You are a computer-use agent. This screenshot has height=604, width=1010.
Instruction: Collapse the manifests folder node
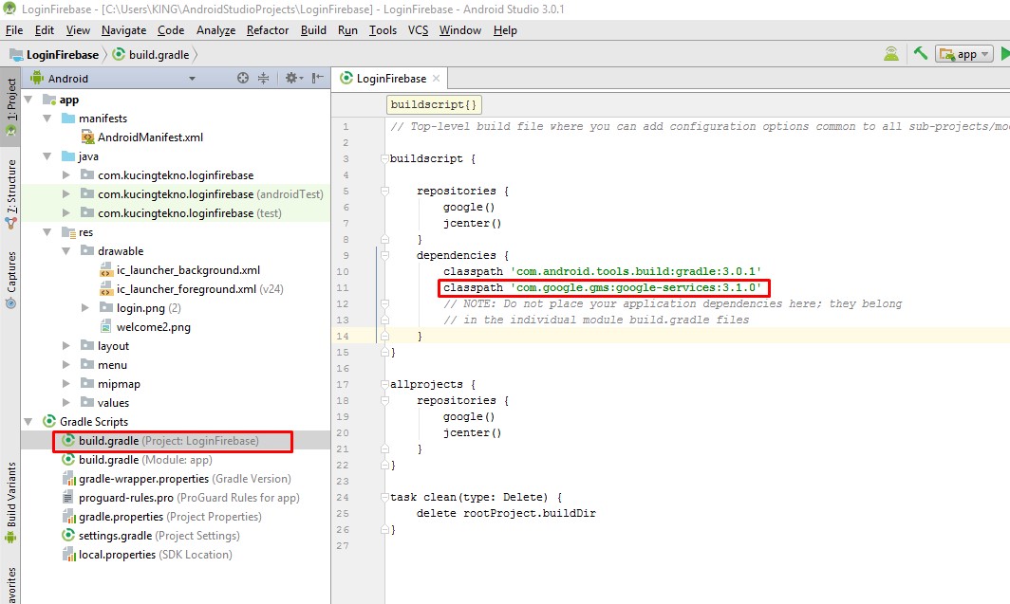[47, 119]
